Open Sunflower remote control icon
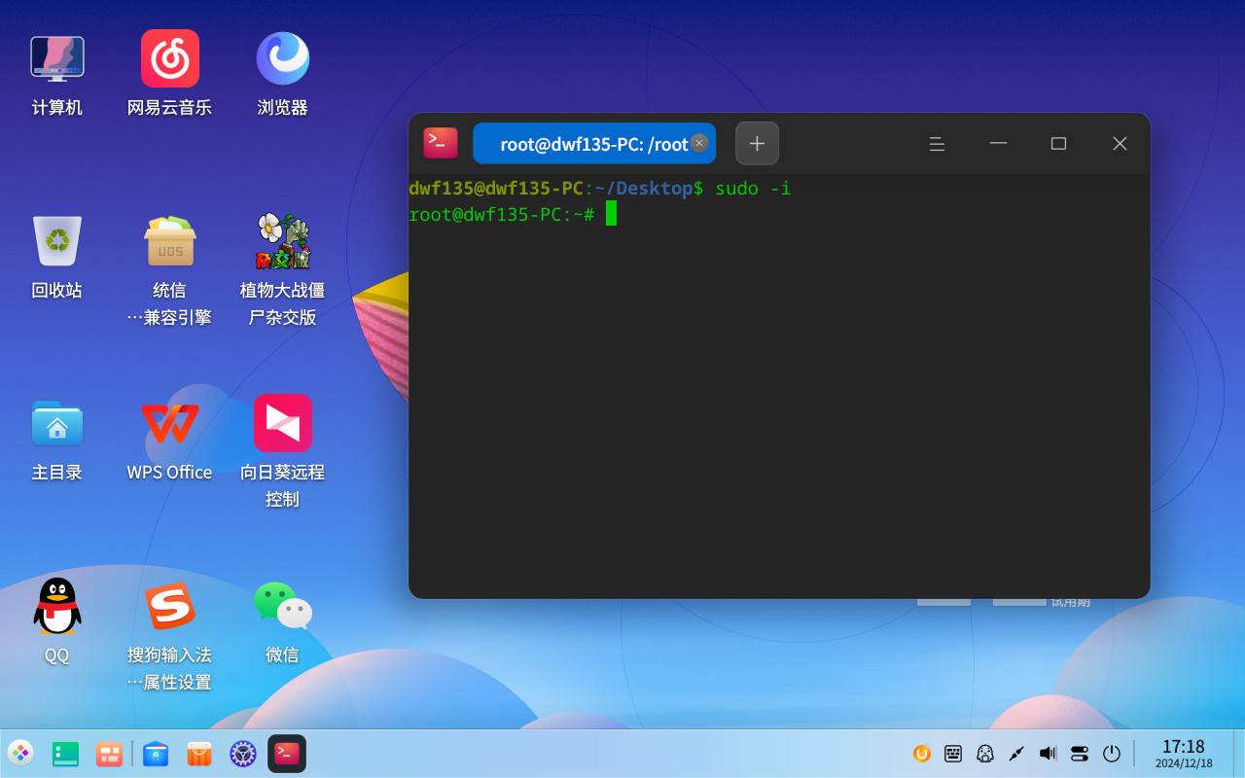The image size is (1245, 778). click(282, 423)
